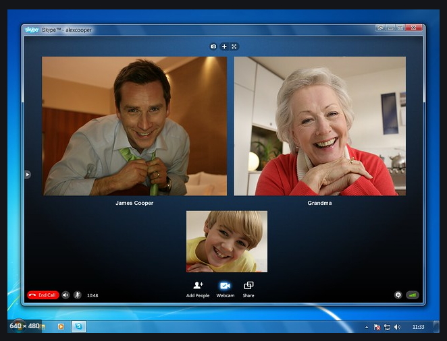Click the Skype logo in the title bar
The height and width of the screenshot is (341, 447).
coord(32,30)
